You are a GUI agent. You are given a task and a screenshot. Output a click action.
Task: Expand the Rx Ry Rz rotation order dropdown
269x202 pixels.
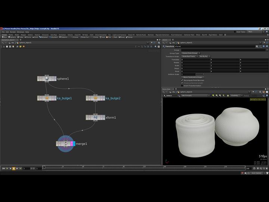[x=204, y=56]
